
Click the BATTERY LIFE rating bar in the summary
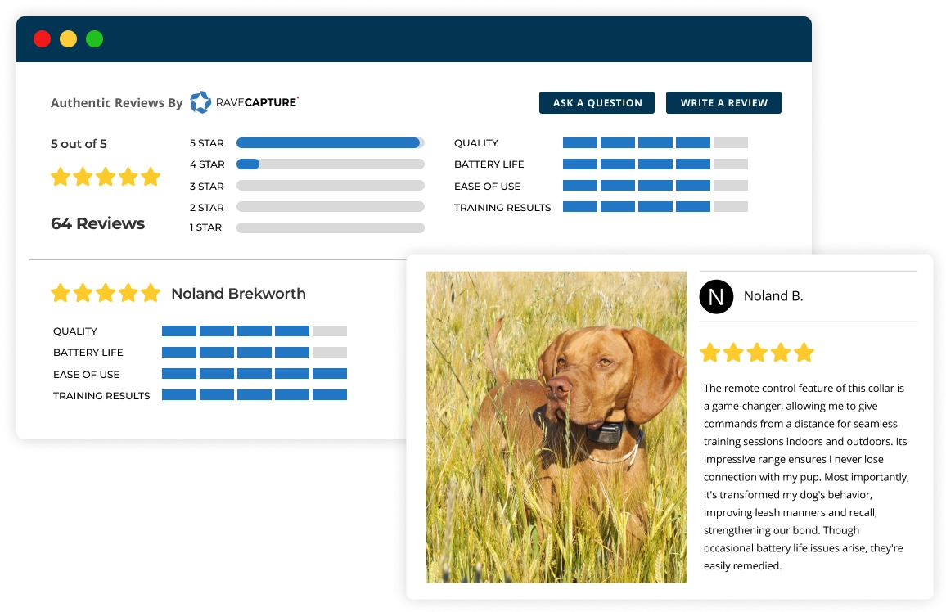[x=655, y=164]
